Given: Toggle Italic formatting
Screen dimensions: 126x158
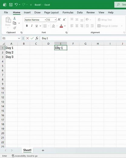Looking at the screenshot, I should click(x=32, y=26).
